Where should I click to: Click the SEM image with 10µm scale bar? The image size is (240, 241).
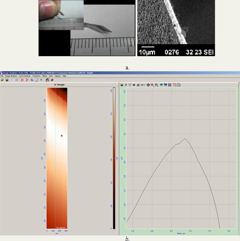[x=176, y=28]
